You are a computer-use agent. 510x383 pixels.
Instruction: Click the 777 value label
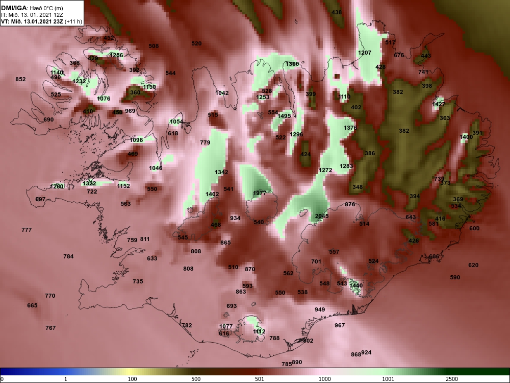[27, 230]
